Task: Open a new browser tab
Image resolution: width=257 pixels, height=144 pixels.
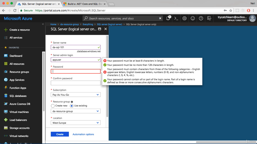Action: point(112,4)
